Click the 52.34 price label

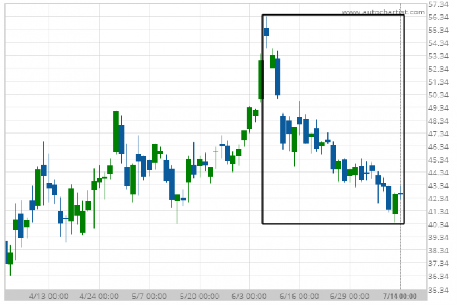tap(438, 69)
